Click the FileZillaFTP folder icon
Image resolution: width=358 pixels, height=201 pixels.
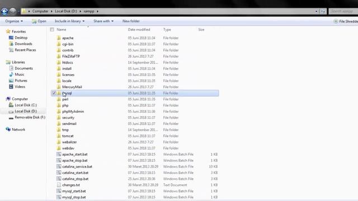pos(59,56)
